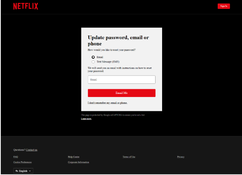Image resolution: width=242 pixels, height=175 pixels.
Task: Select the Text Message (SMS) radio button
Action: 93,62
